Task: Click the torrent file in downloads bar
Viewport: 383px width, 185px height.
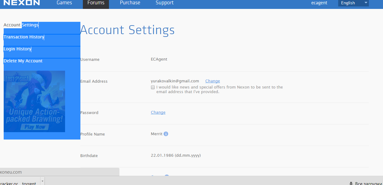Action: pyautogui.click(x=18, y=183)
